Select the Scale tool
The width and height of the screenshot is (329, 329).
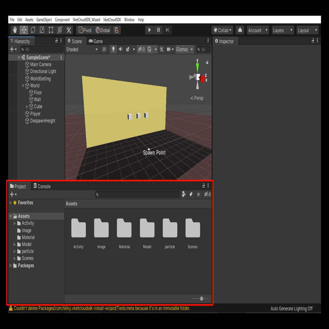(x=41, y=30)
